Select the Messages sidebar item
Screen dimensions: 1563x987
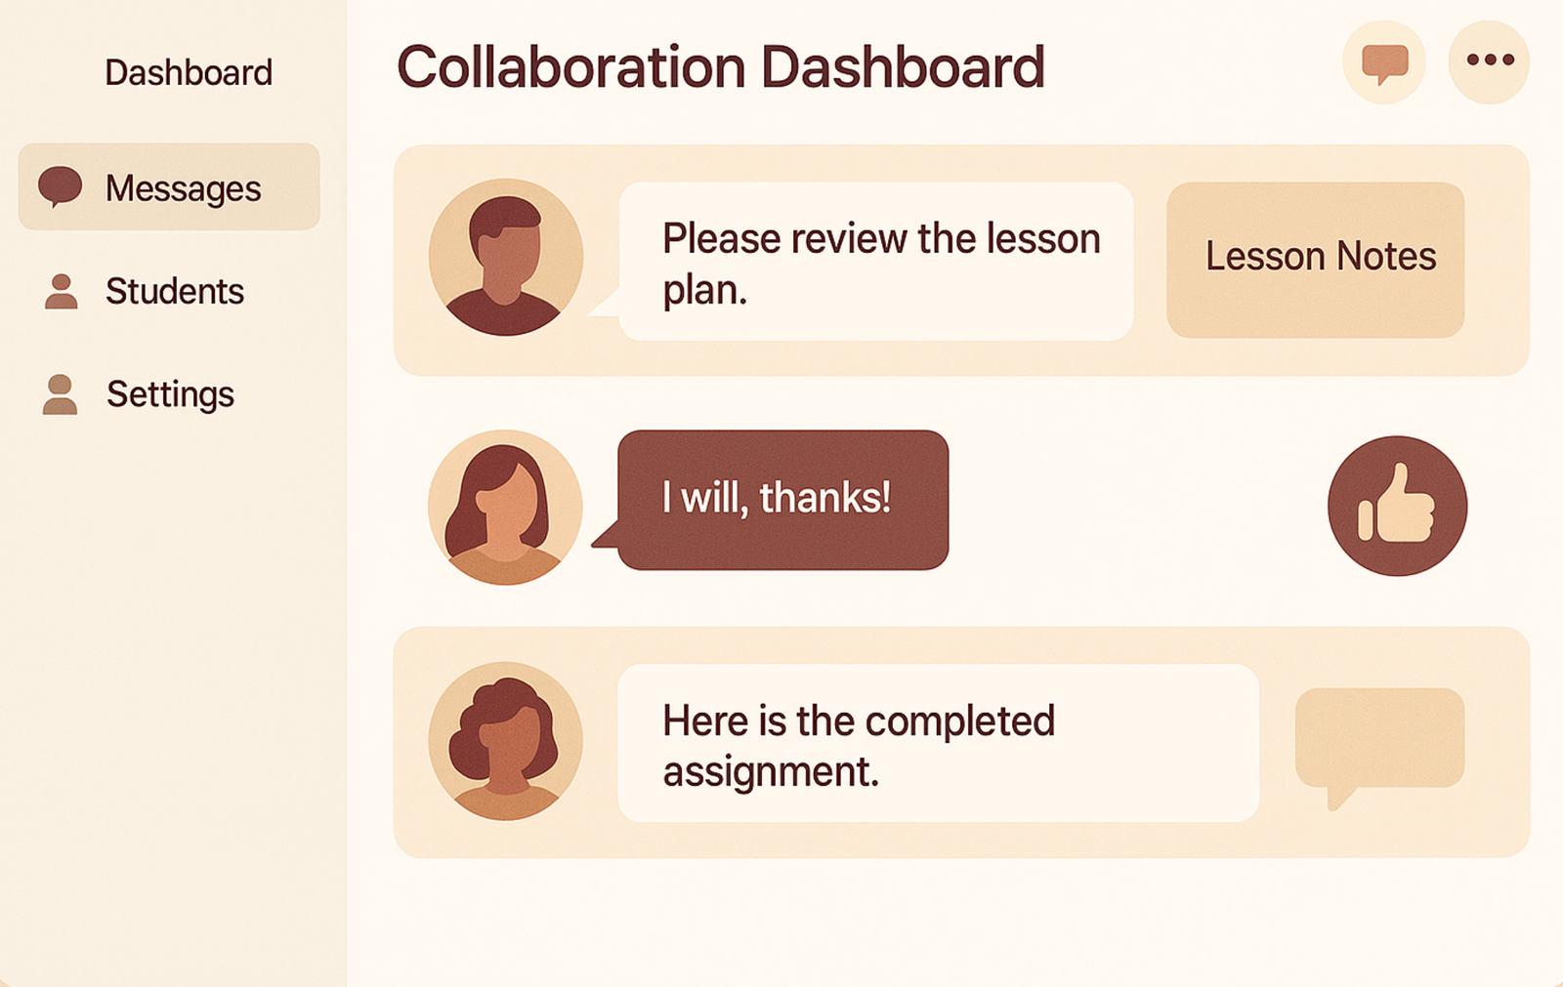[183, 187]
